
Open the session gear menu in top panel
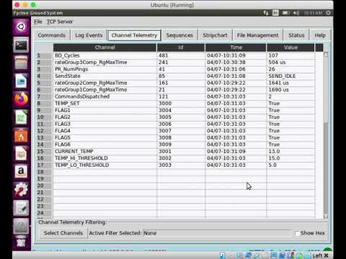point(328,13)
